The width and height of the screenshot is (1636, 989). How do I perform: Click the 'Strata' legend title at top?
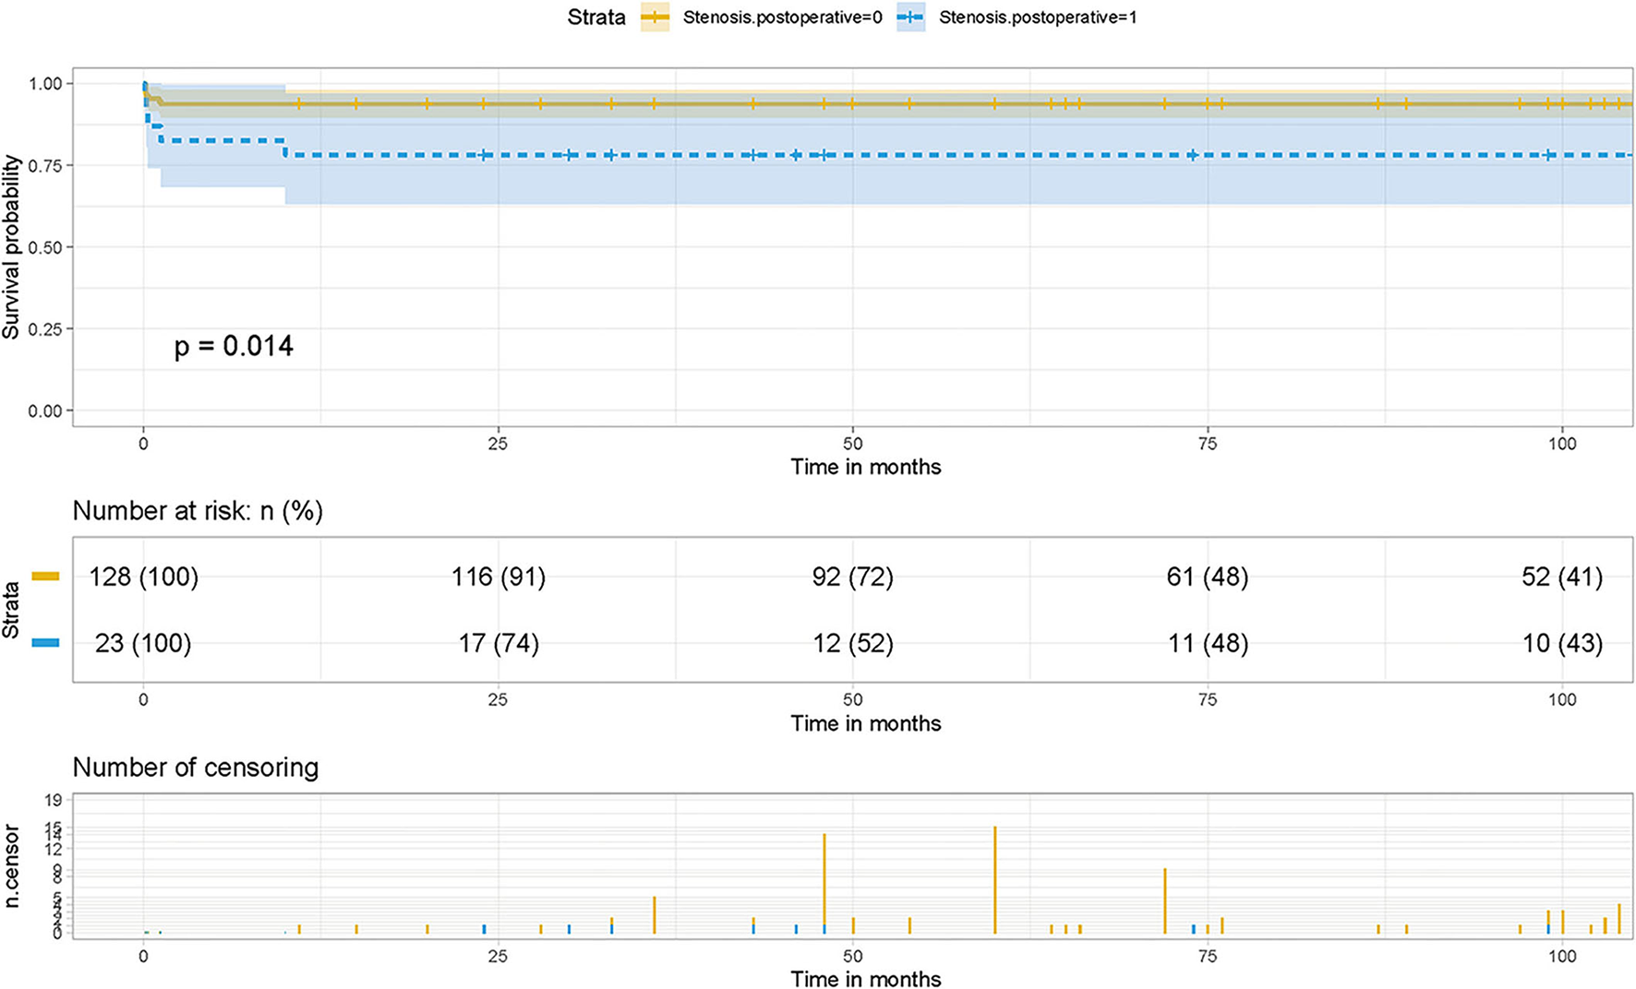click(x=596, y=18)
